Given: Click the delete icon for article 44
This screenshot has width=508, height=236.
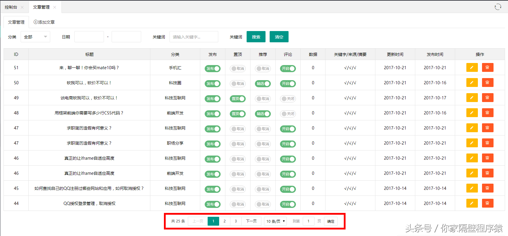Looking at the screenshot, I should click(x=488, y=203).
